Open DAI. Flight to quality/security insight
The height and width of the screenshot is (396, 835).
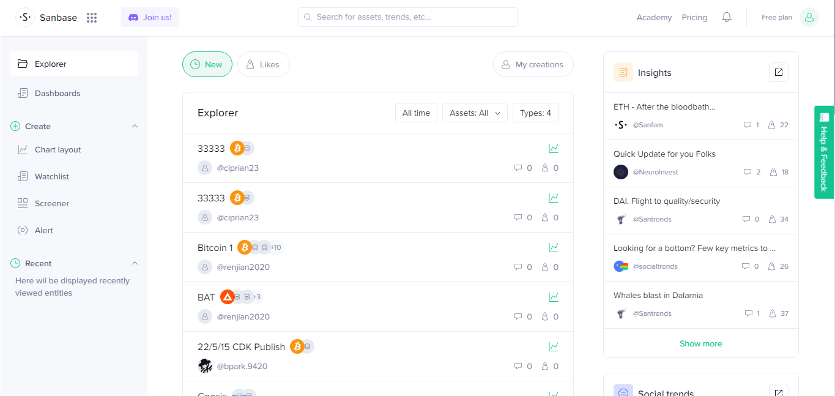coord(667,201)
